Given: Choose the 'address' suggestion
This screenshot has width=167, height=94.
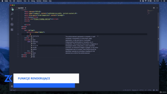Looking at the screenshot, I should (48, 42).
